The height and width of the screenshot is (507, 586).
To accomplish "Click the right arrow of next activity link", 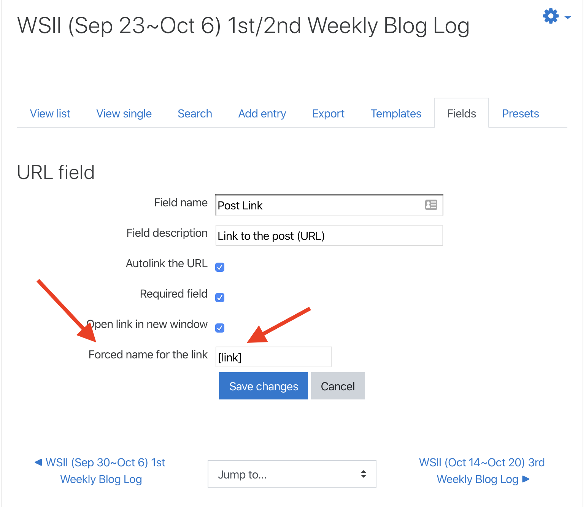I will [x=526, y=479].
